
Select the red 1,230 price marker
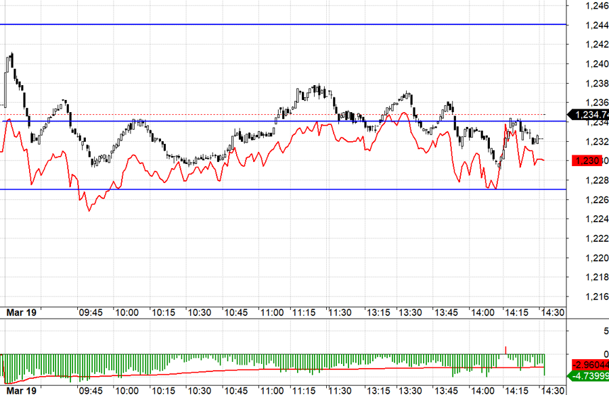pos(587,159)
